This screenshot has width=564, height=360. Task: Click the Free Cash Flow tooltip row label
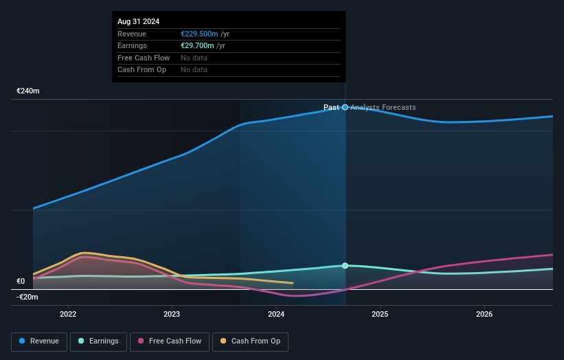144,58
